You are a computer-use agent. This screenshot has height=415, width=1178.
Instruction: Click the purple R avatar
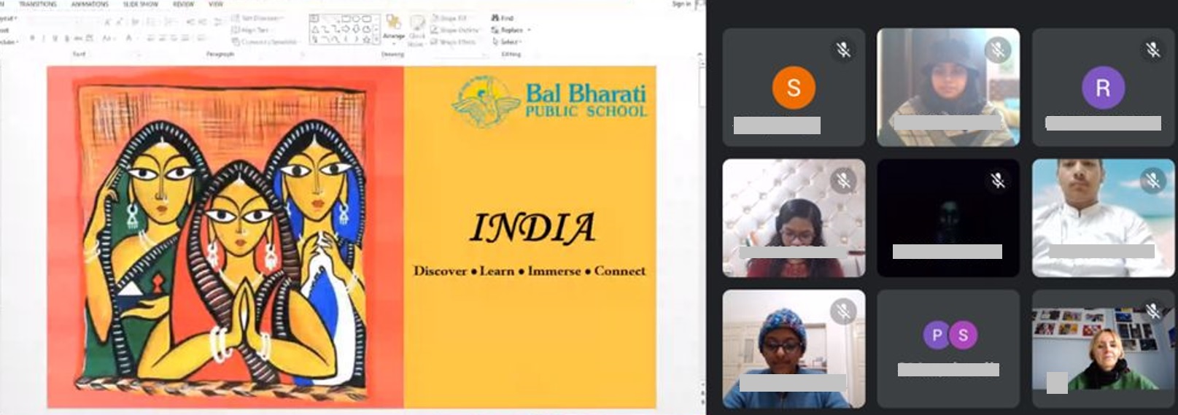click(1103, 88)
